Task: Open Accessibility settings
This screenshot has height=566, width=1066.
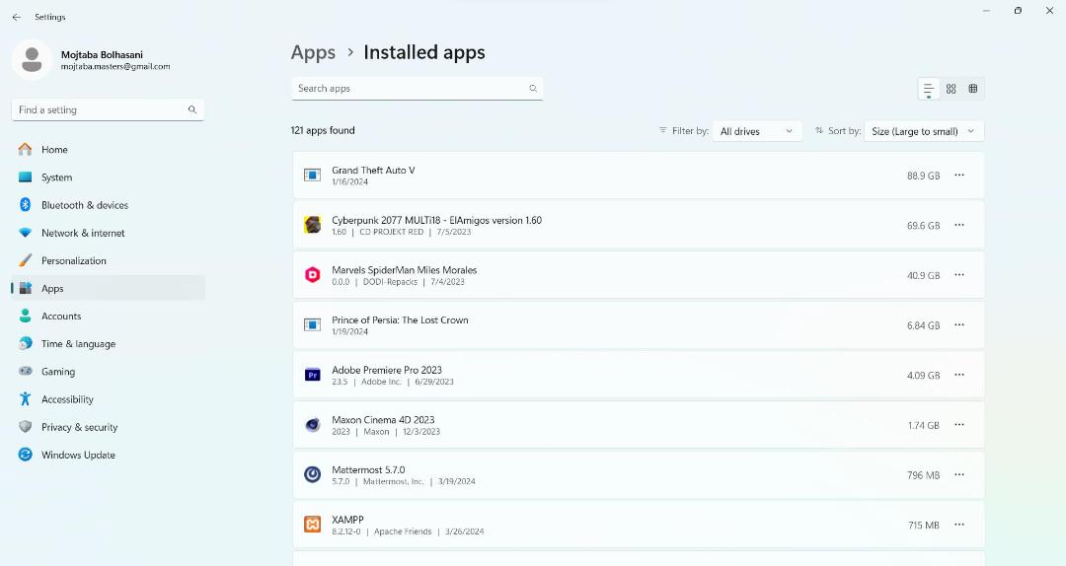Action: (109, 399)
